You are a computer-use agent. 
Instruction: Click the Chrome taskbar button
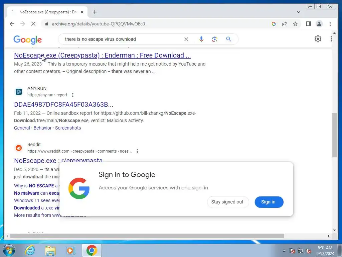point(92,250)
